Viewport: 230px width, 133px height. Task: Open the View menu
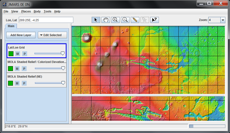click(x=14, y=11)
